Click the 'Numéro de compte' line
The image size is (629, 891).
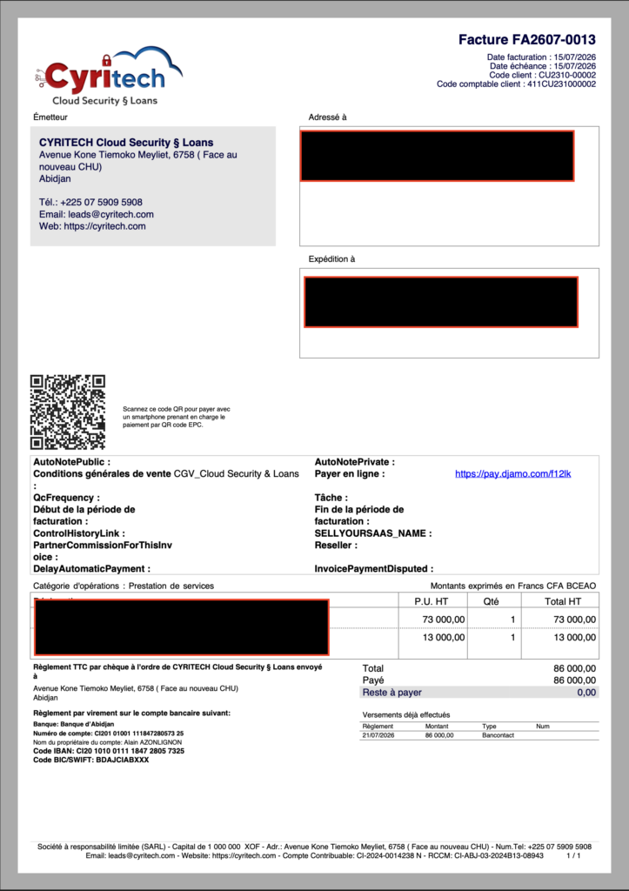(109, 733)
